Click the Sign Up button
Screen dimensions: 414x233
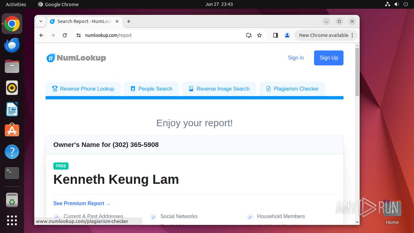pos(329,58)
